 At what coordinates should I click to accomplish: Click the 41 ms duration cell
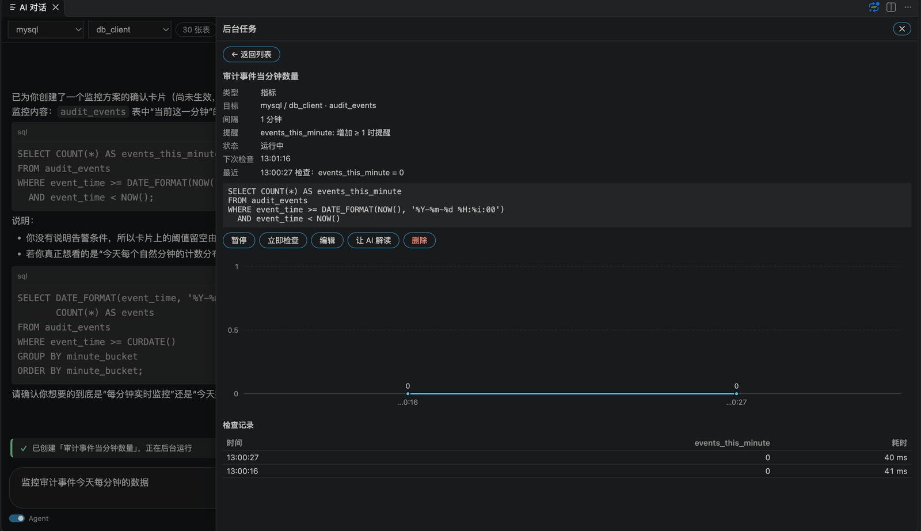pos(896,471)
